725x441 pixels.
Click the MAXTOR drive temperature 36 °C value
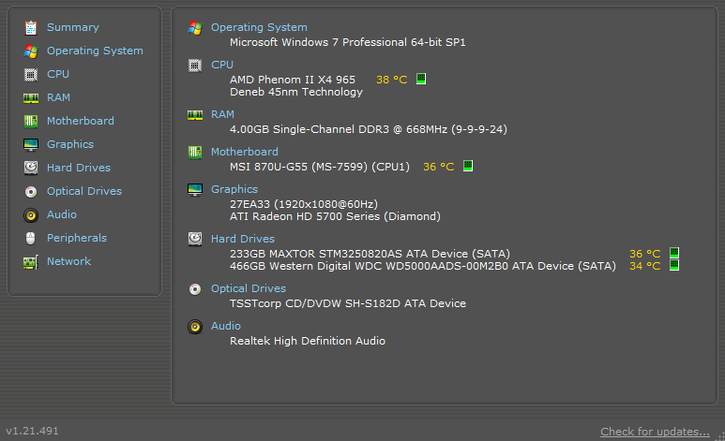645,254
